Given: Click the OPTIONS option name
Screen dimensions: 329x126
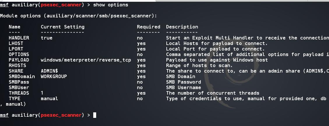Looking at the screenshot, I should 19,55.
